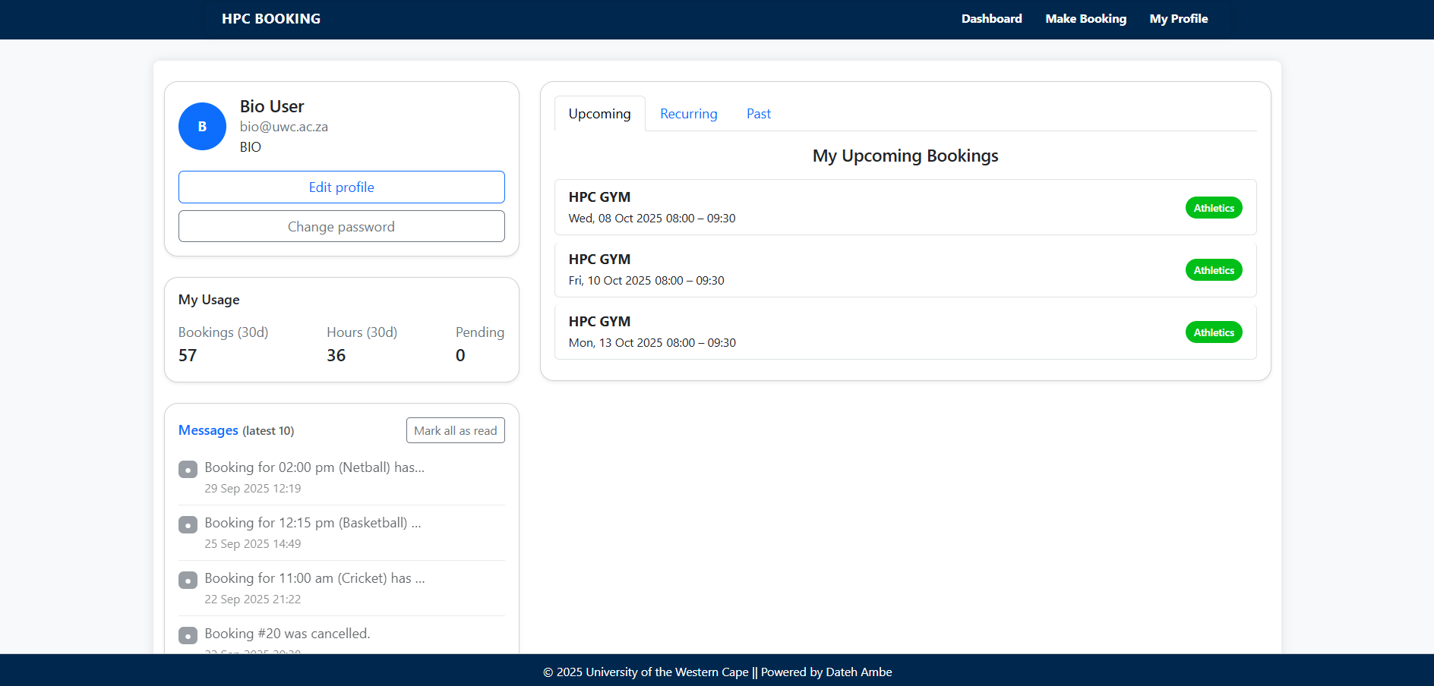Click the Netball booking message icon
Image resolution: width=1434 pixels, height=686 pixels.
click(x=188, y=470)
